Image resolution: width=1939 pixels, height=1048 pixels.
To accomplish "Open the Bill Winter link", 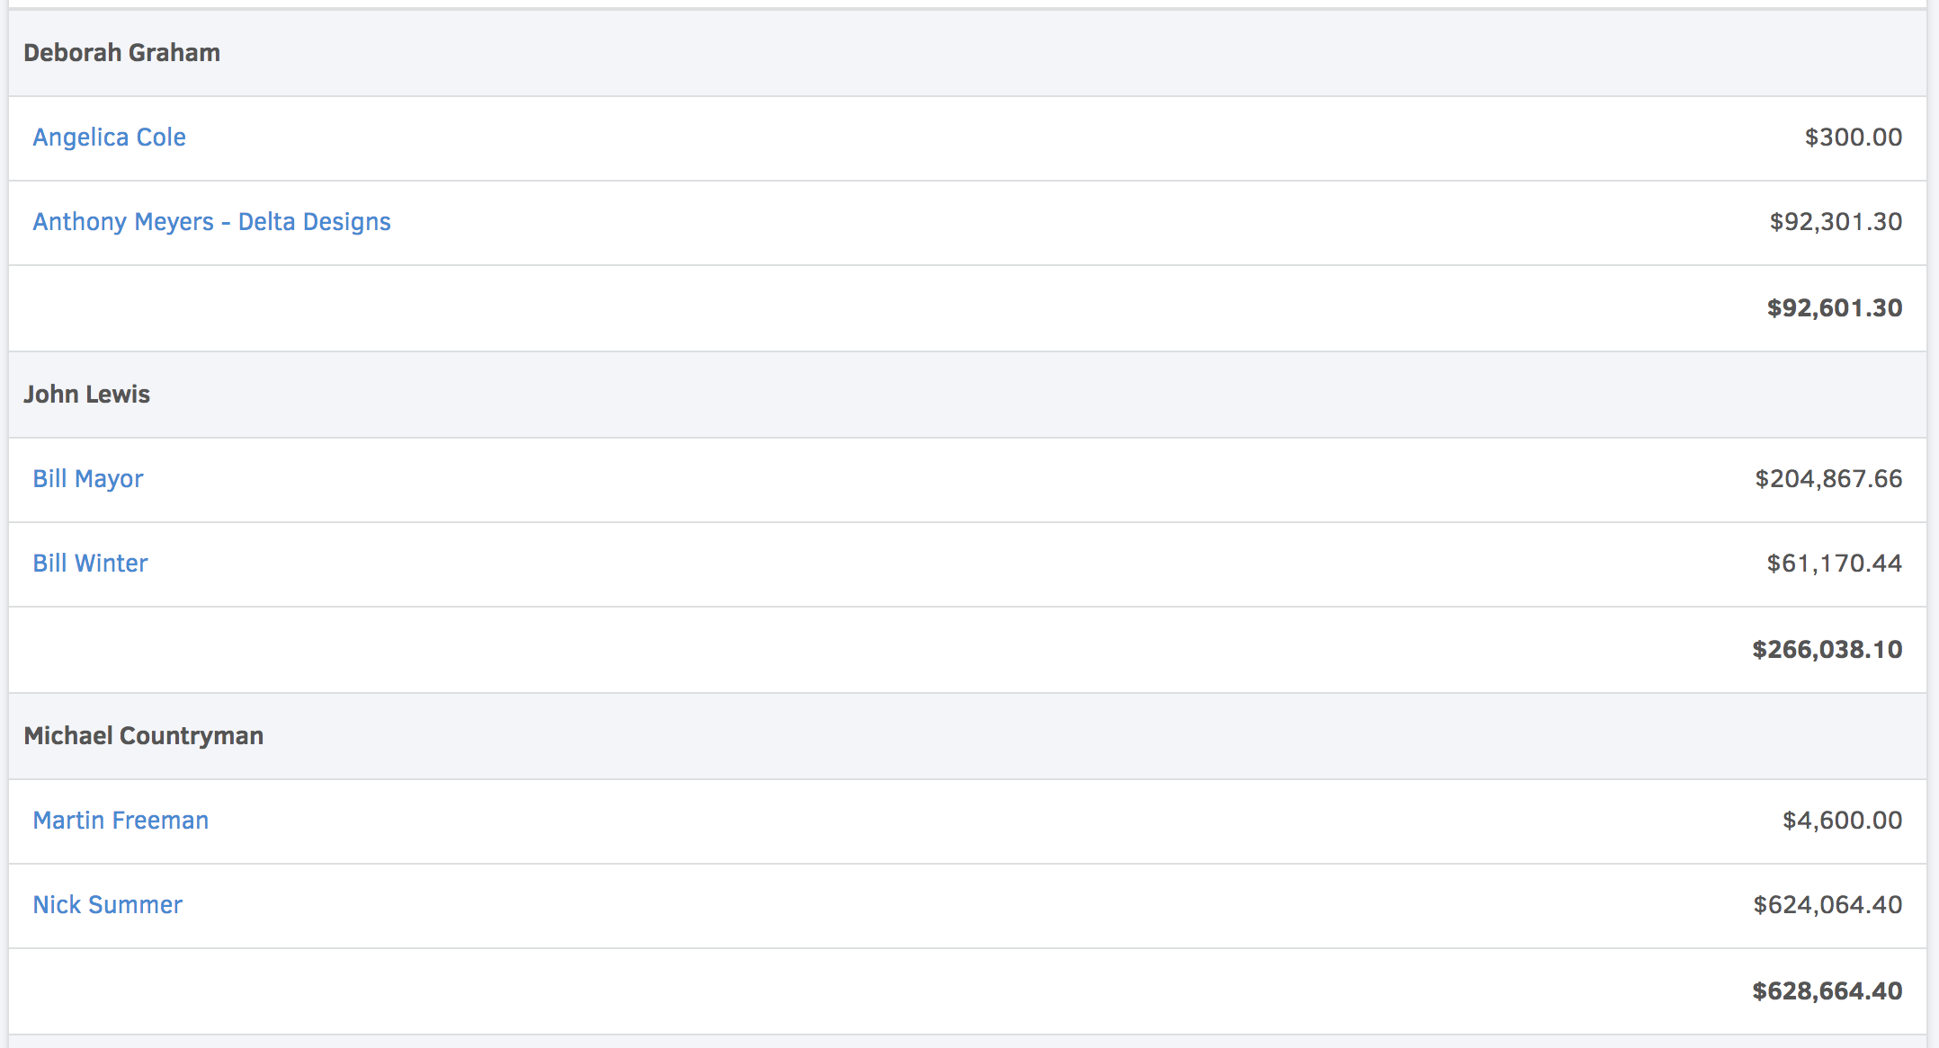I will click(x=90, y=564).
